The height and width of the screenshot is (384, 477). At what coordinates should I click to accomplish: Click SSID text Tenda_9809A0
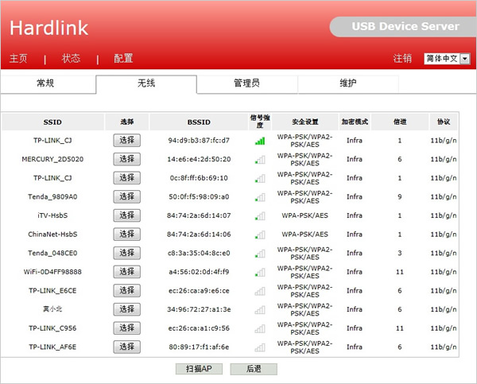click(x=52, y=196)
